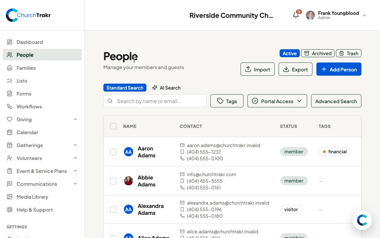Open the Portal Access dropdown
Image resolution: width=380 pixels, height=238 pixels.
[x=277, y=101]
